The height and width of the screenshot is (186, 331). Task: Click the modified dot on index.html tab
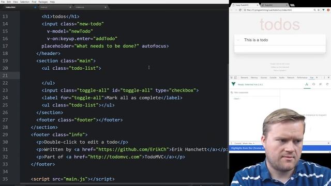[x=35, y=7]
